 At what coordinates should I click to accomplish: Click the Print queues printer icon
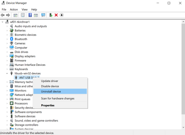click(x=12, y=99)
